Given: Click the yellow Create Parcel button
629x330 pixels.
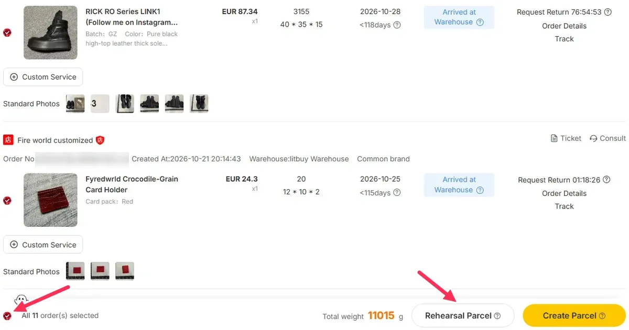Looking at the screenshot, I should [574, 316].
